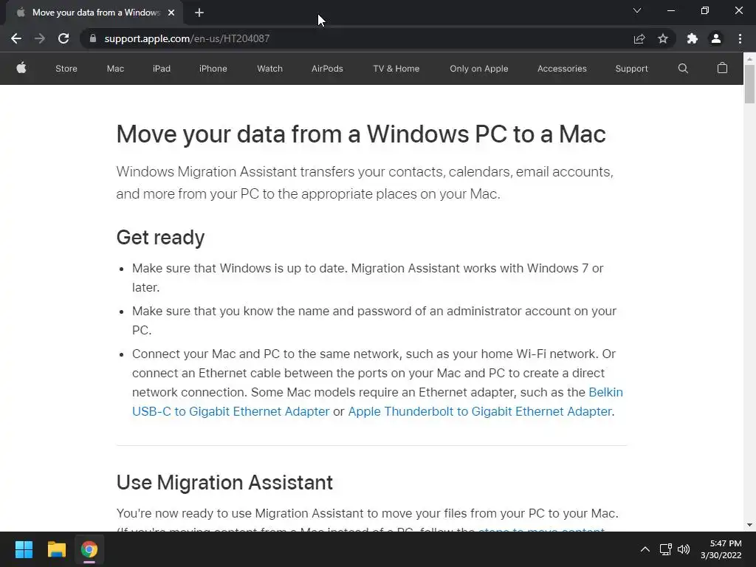Image resolution: width=756 pixels, height=567 pixels.
Task: Open the Windows Start menu
Action: click(24, 549)
